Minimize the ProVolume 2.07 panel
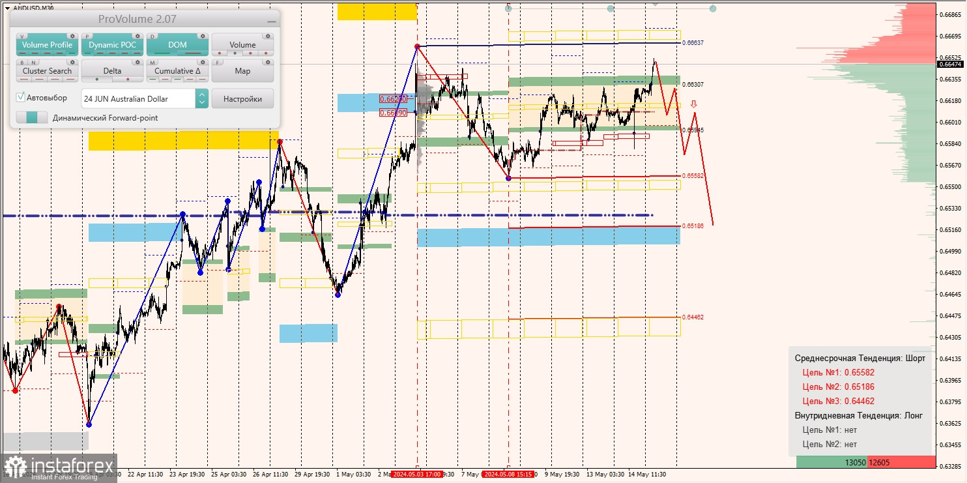The image size is (967, 483). pyautogui.click(x=272, y=22)
